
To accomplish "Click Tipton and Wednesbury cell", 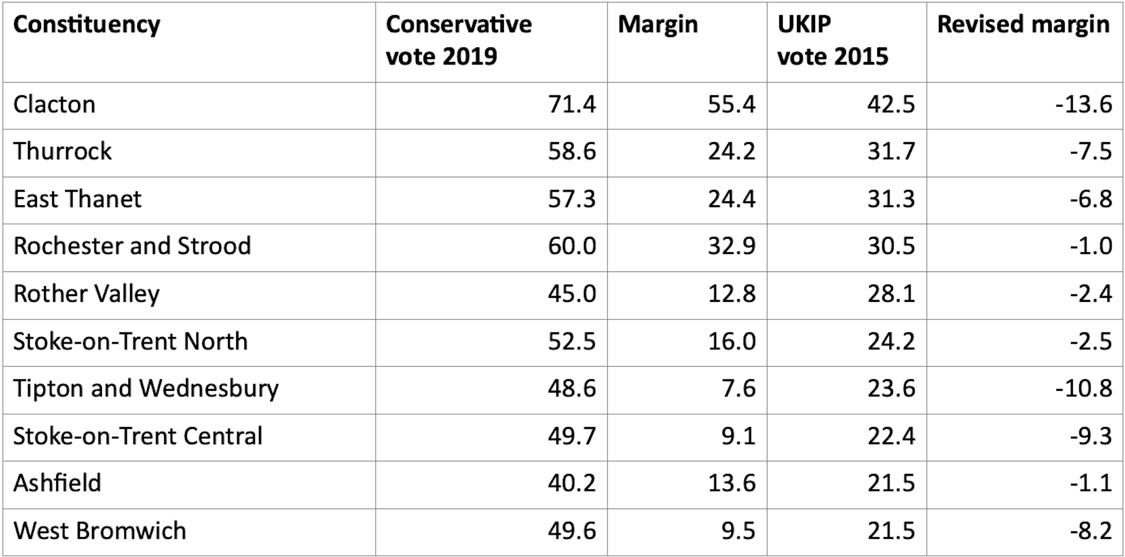I will point(146,388).
